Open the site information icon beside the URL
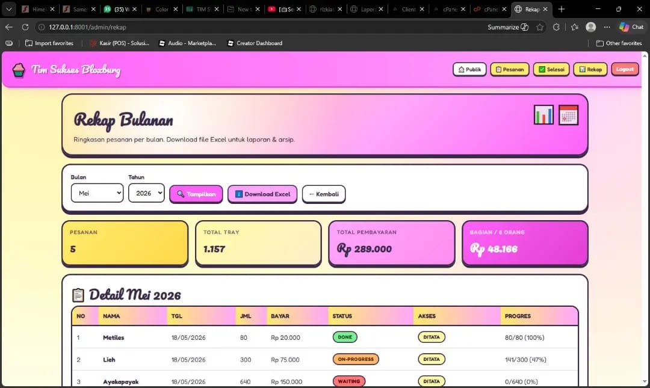Screen dimensions: 650x388 [42, 27]
